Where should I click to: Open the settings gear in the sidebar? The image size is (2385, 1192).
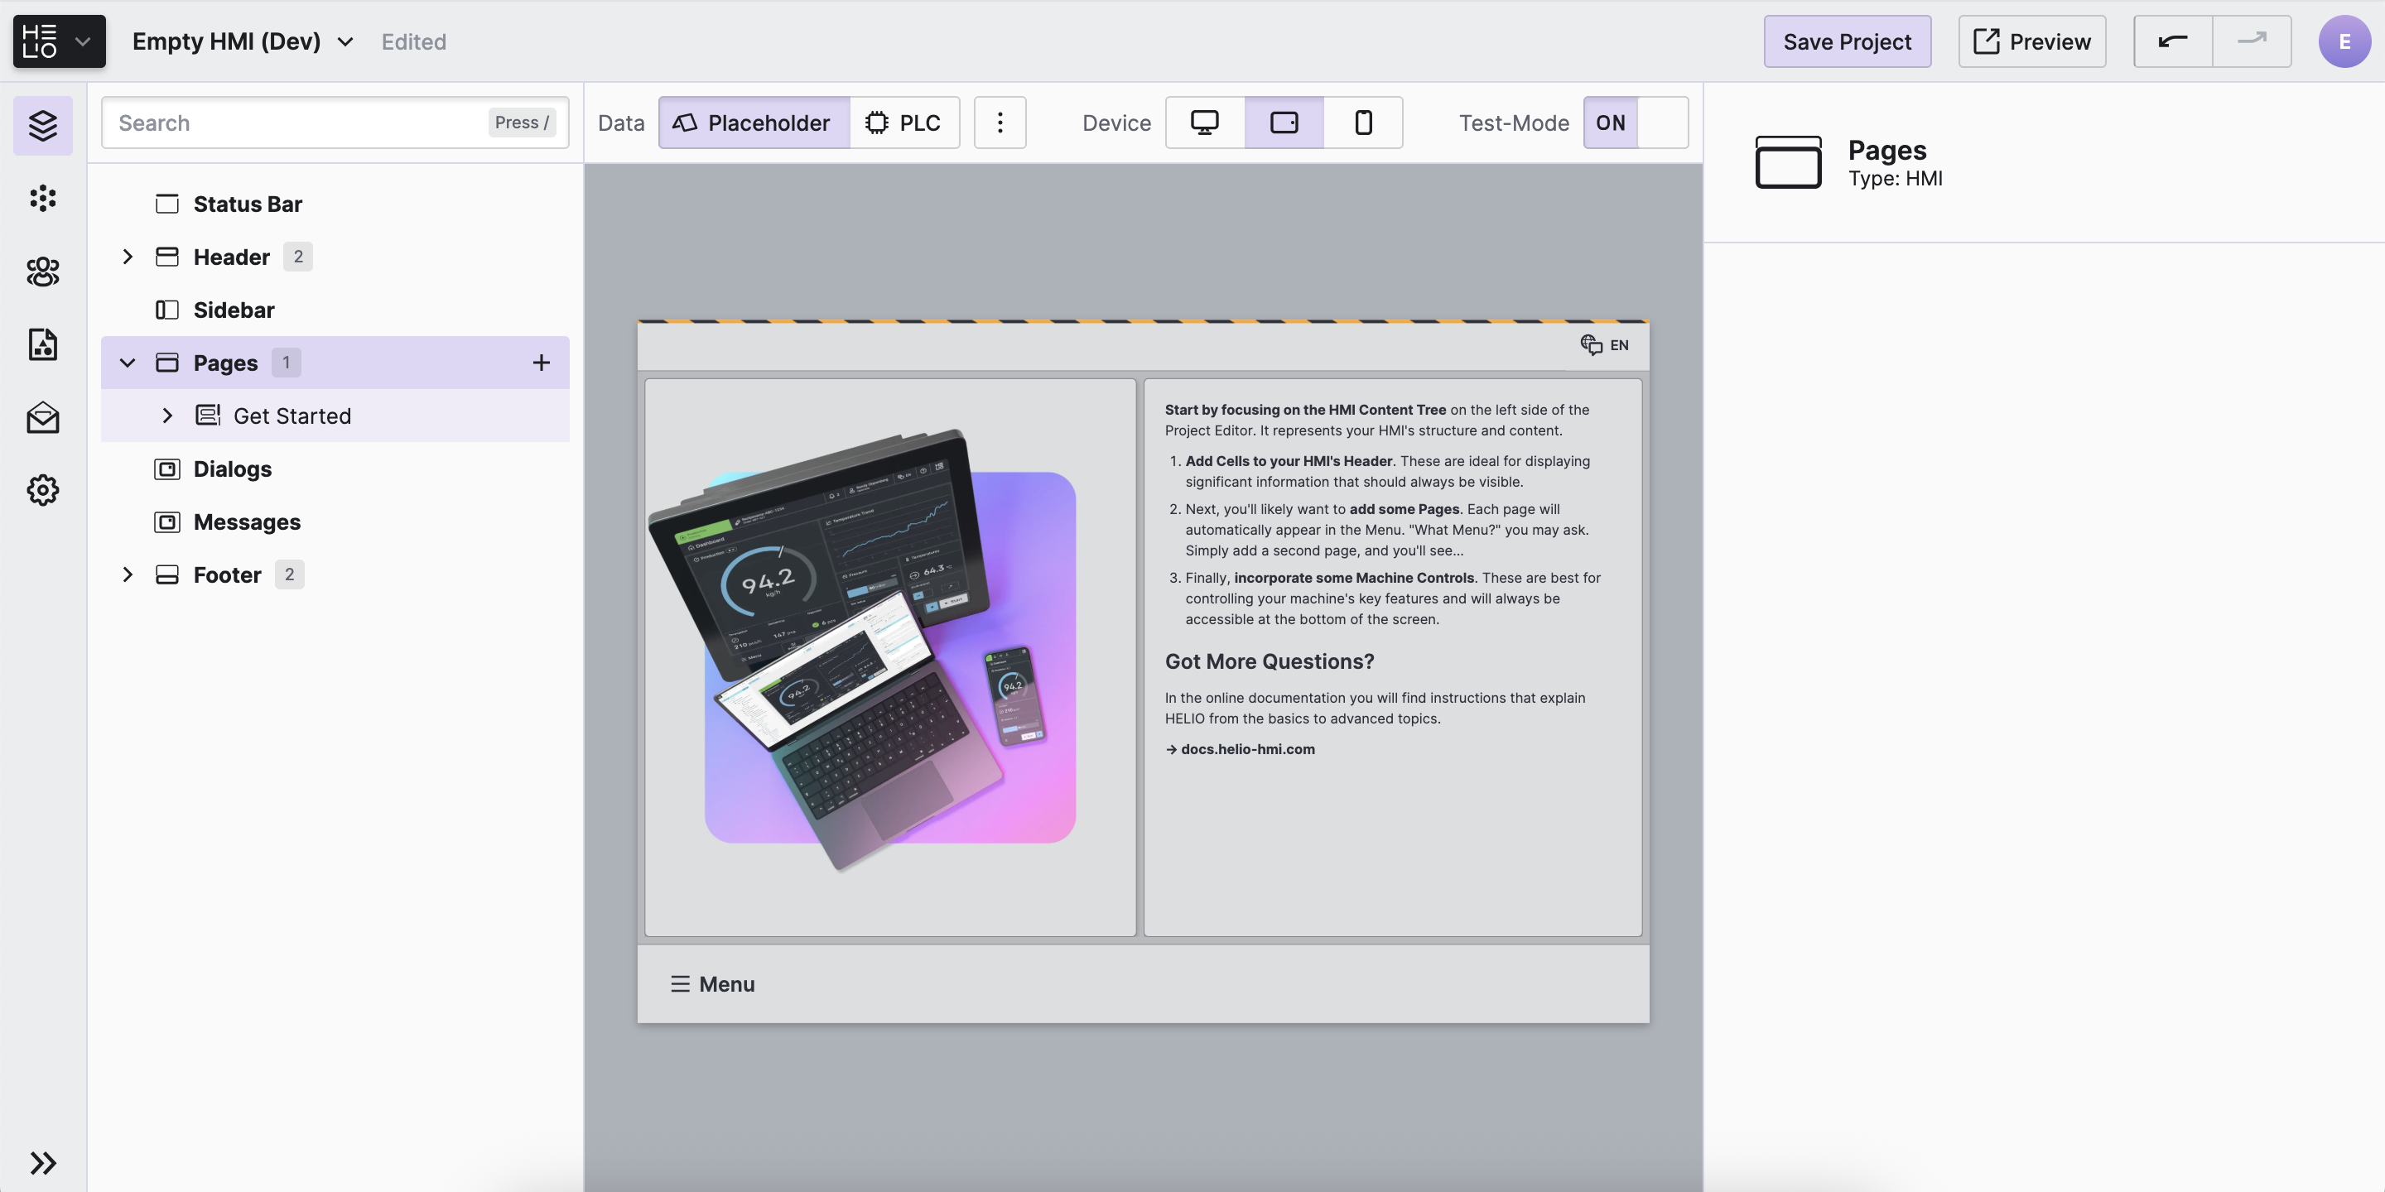coord(42,489)
